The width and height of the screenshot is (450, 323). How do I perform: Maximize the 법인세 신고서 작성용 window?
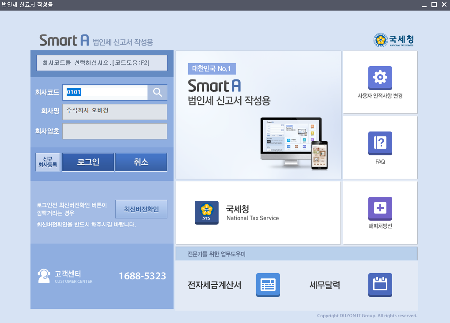[x=434, y=4]
